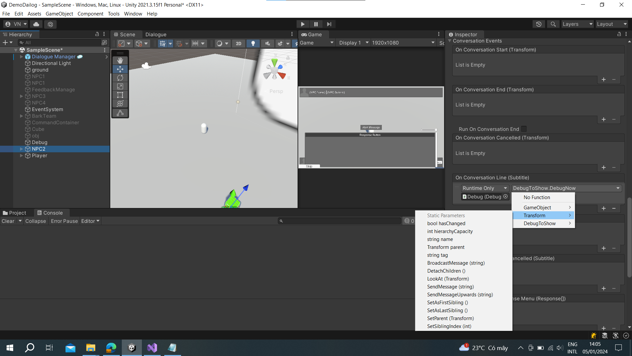Select the Rotate tool in Scene toolbar

(x=120, y=78)
